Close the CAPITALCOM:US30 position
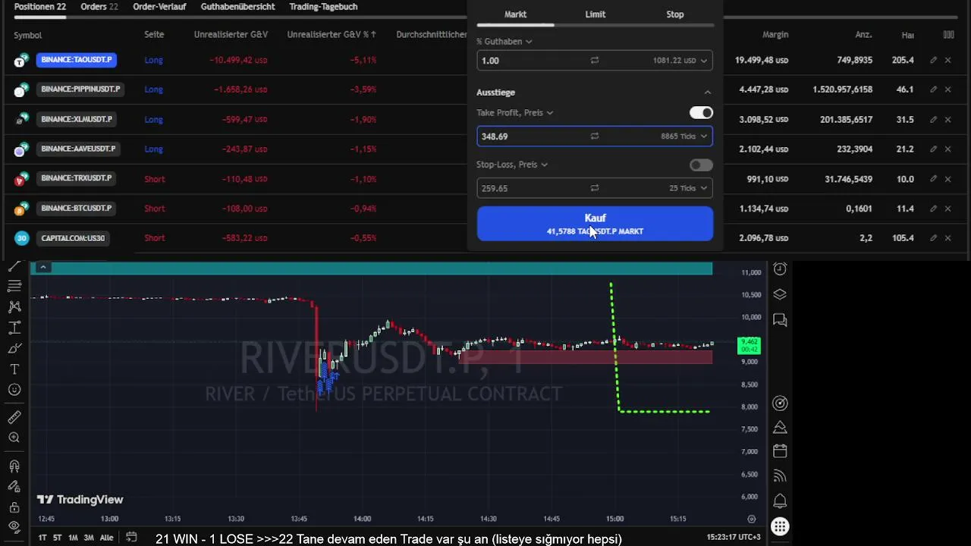Screen dimensions: 971x546 (x=947, y=238)
